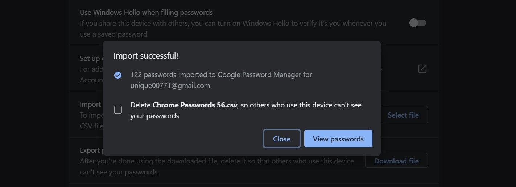
Task: Click the partially hidden "Import" row heading
Action: (x=90, y=104)
